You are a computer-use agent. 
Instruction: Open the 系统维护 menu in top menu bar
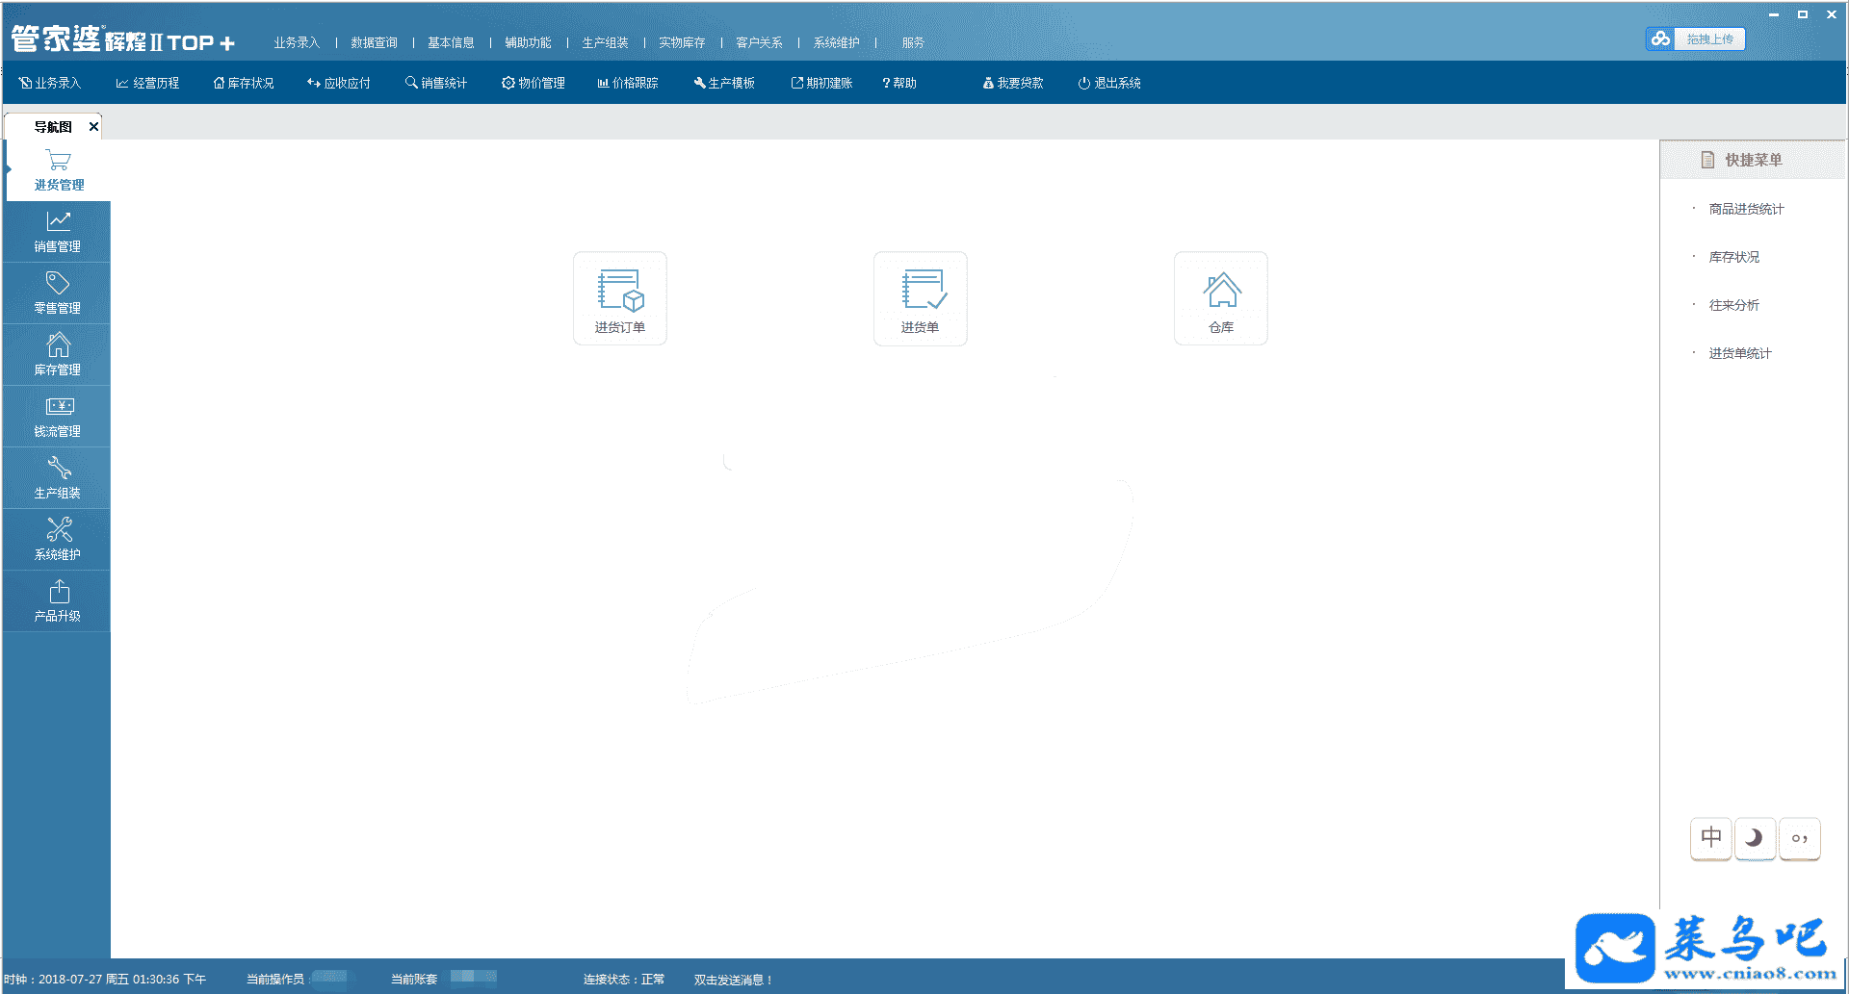[x=836, y=42]
